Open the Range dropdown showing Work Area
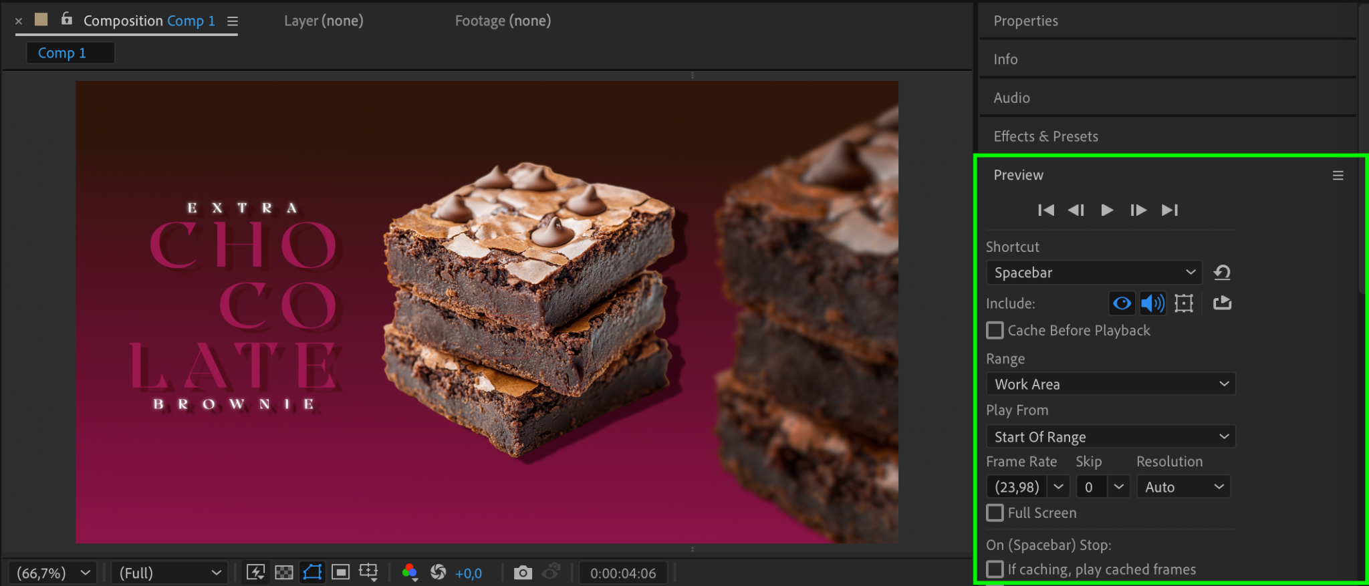1369x586 pixels. pyautogui.click(x=1110, y=384)
